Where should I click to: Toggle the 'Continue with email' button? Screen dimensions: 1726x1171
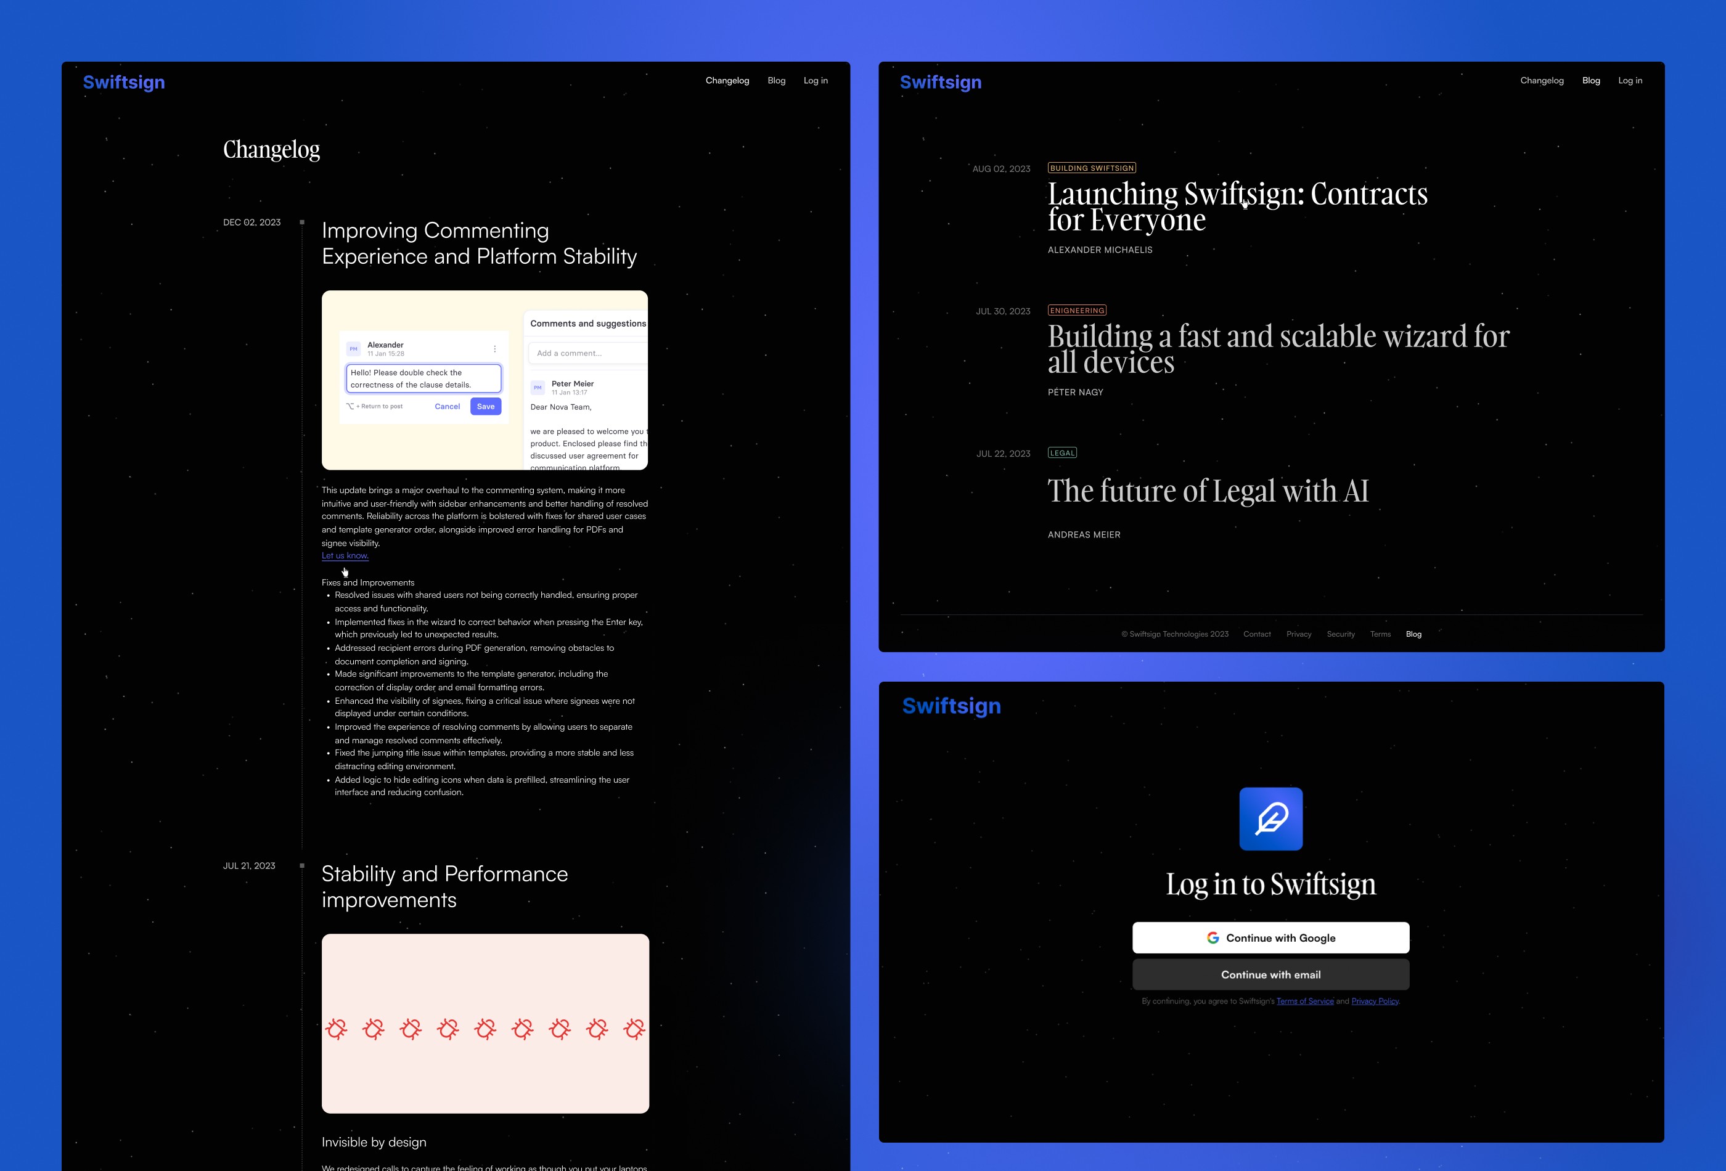1270,974
